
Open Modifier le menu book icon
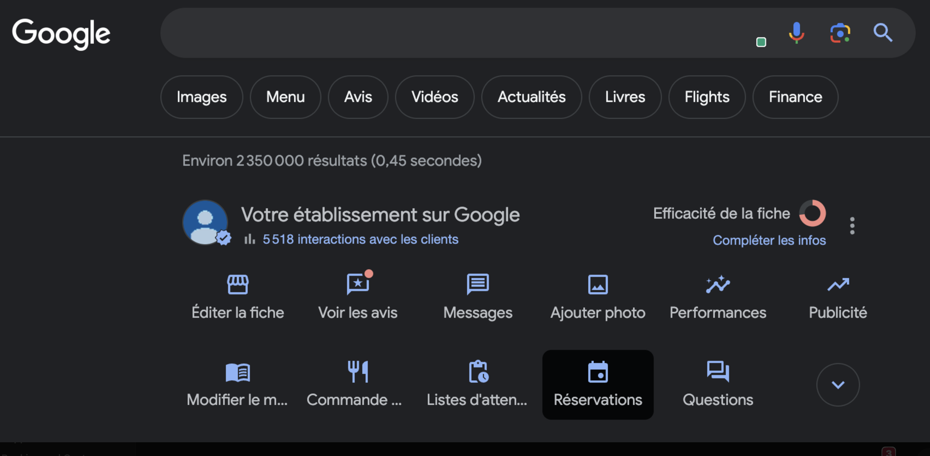click(238, 372)
